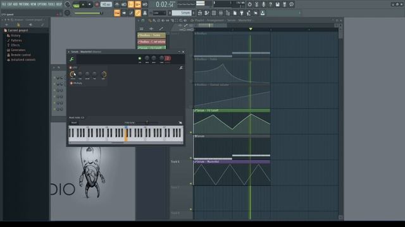This screenshot has height=227, width=405.
Task: Click the question mark help icon
Action: pos(270,4)
